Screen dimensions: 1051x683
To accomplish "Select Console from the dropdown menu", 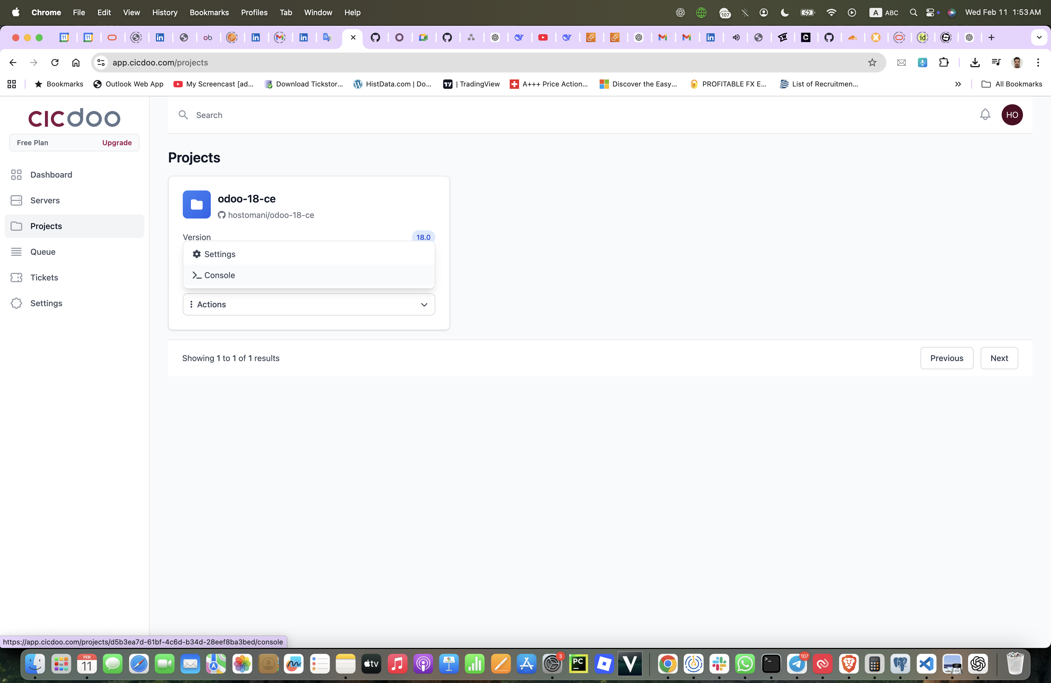I will click(220, 275).
